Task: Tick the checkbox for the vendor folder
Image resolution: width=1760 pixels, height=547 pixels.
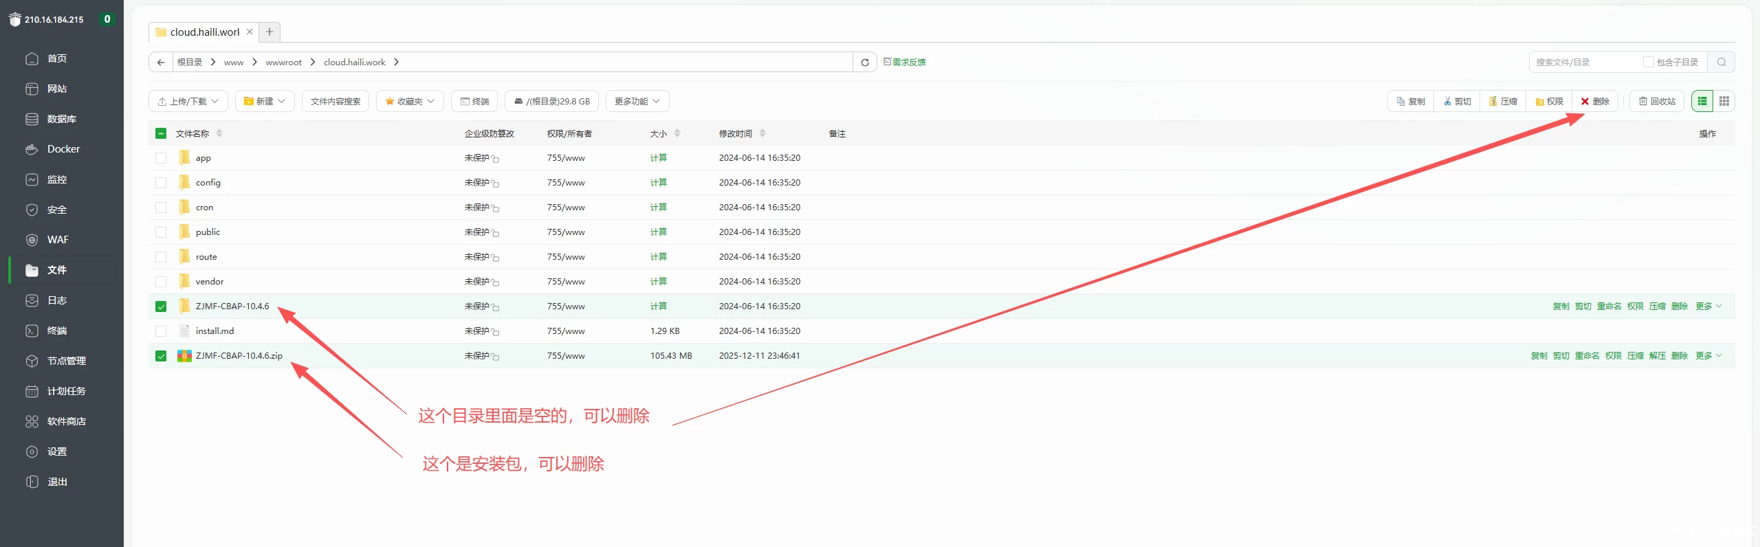Action: pyautogui.click(x=161, y=282)
